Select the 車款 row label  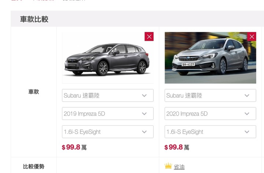point(34,92)
